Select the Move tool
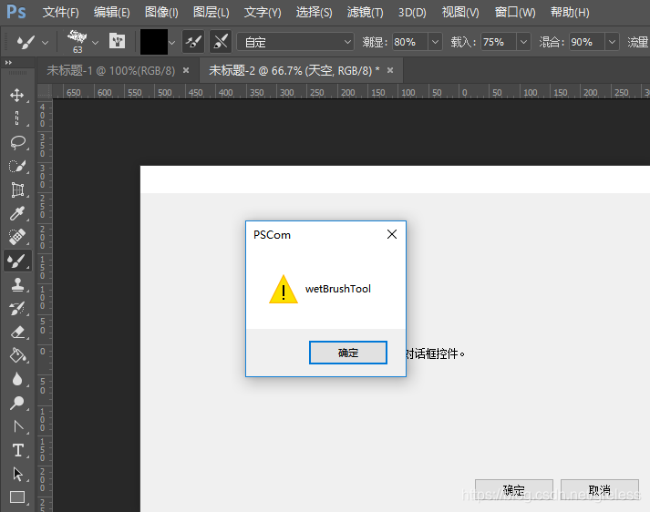Screen dimensions: 650x512 coord(17,95)
